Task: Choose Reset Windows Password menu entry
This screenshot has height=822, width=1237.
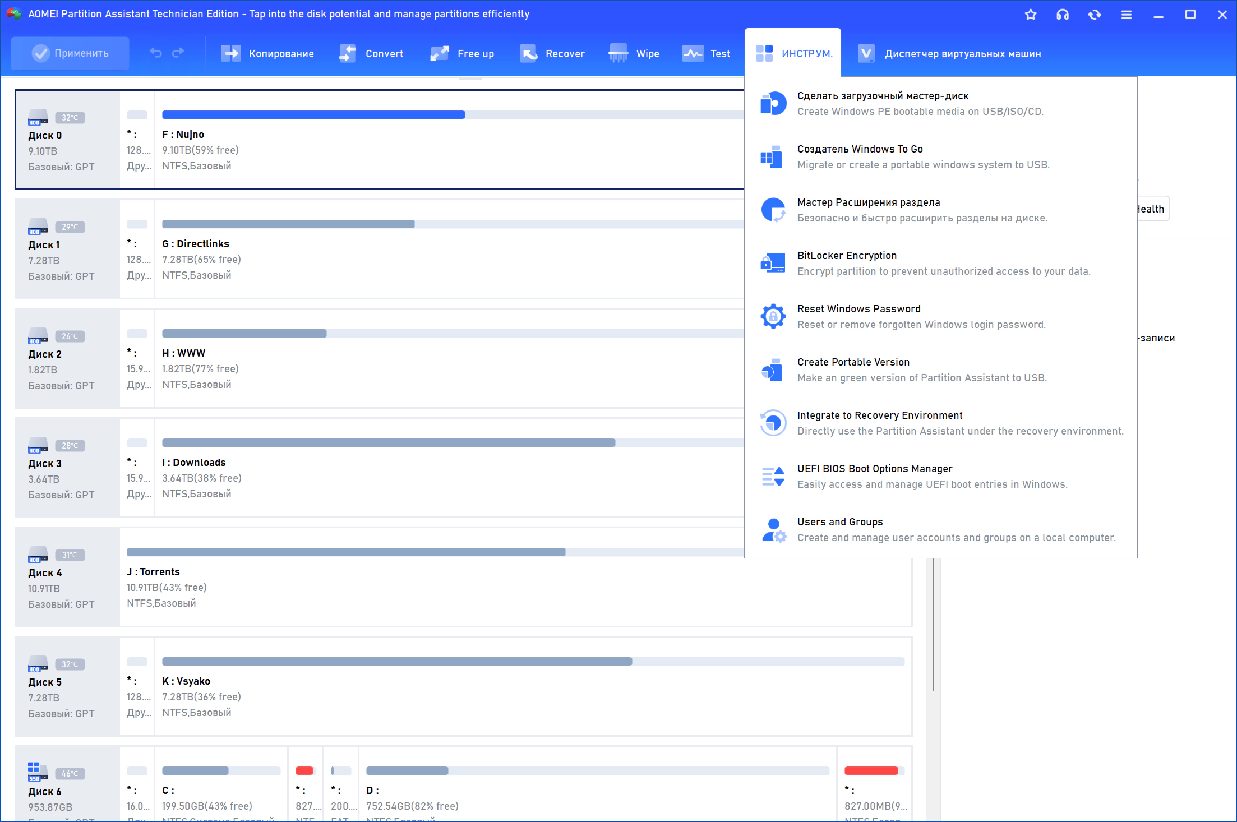Action: point(941,317)
